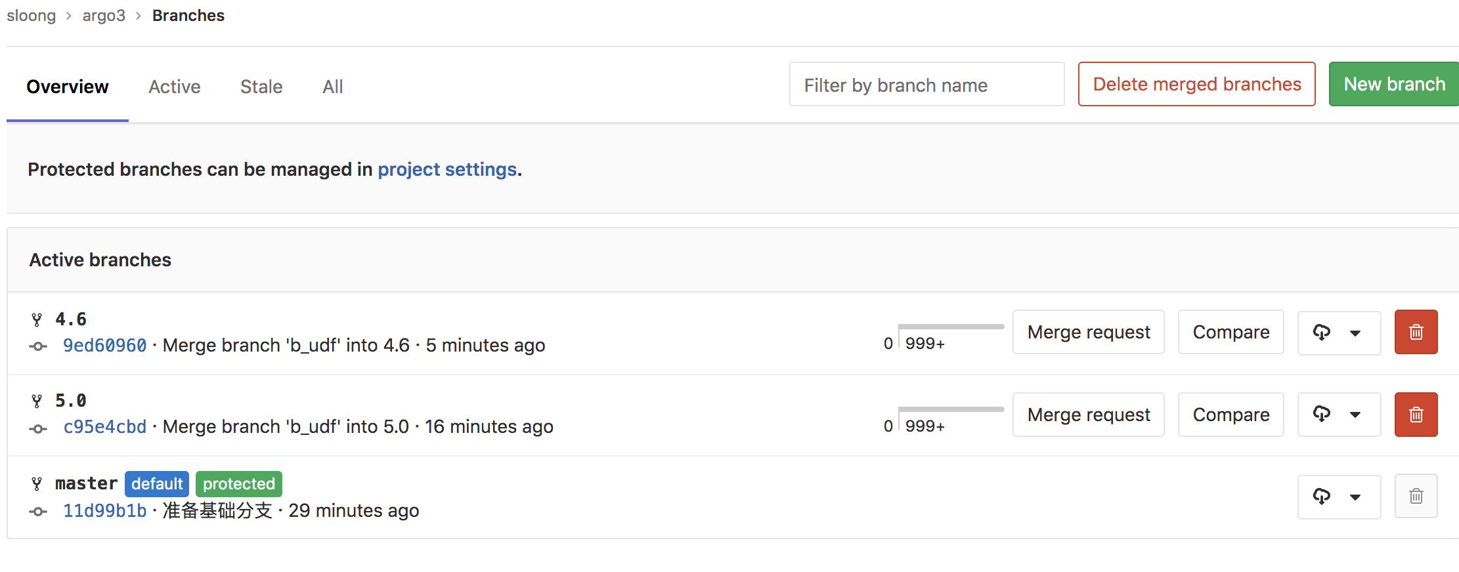Screen dimensions: 1459x572
Task: Open the download dropdown for master
Action: click(1357, 497)
